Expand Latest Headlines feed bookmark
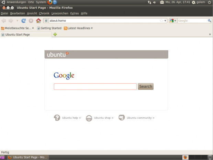The height and width of the screenshot is (160, 213). (x=78, y=28)
